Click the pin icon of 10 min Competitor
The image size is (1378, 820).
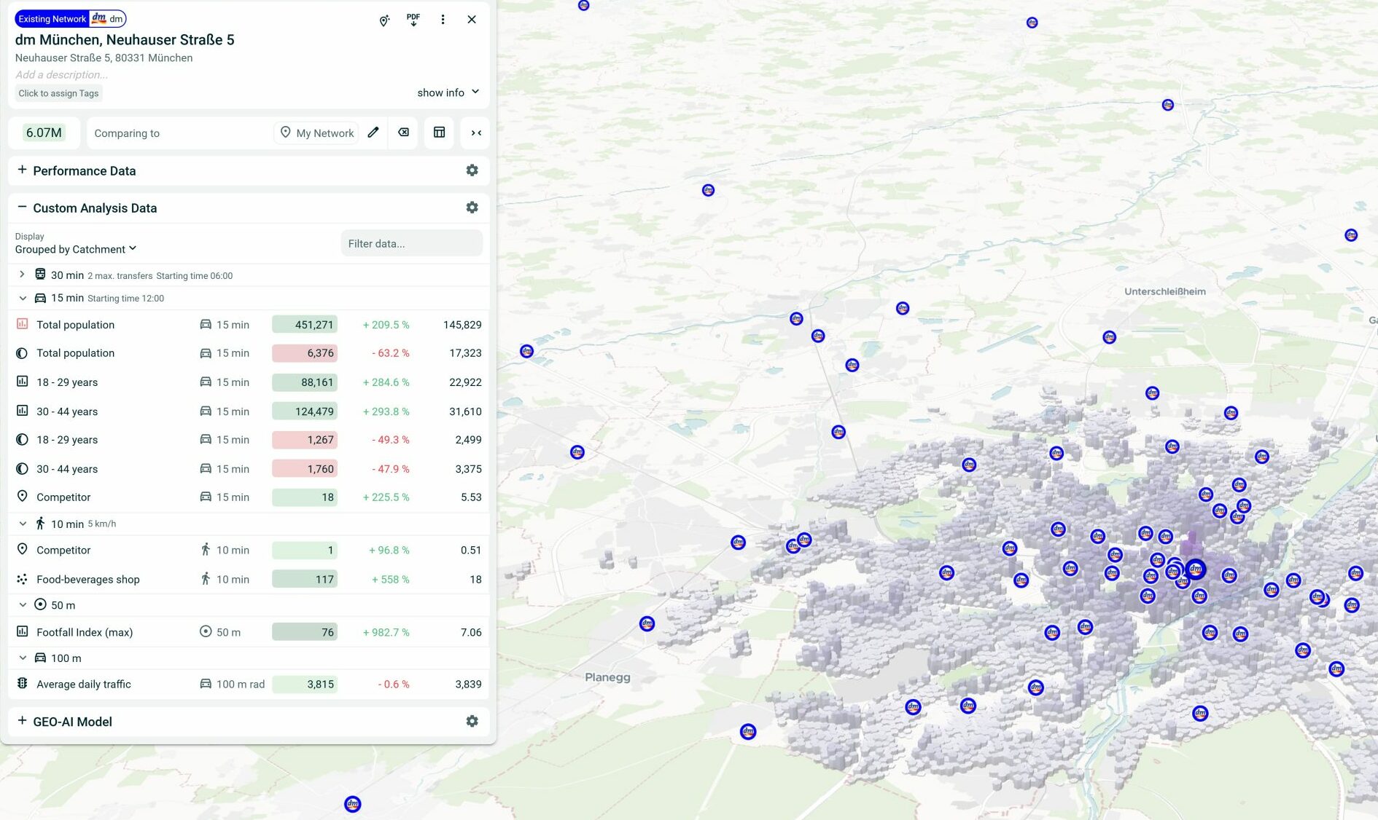tap(22, 549)
